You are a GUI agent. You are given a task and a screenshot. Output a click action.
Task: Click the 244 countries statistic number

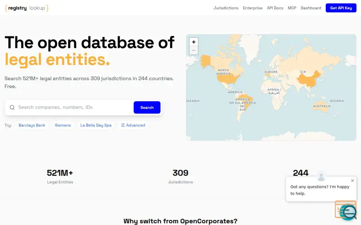[301, 173]
